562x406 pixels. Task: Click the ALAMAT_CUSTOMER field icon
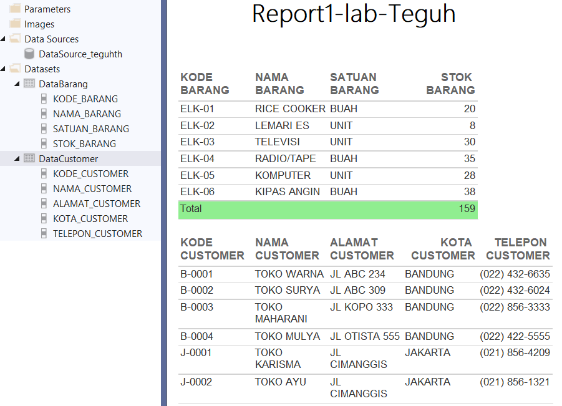tap(44, 203)
